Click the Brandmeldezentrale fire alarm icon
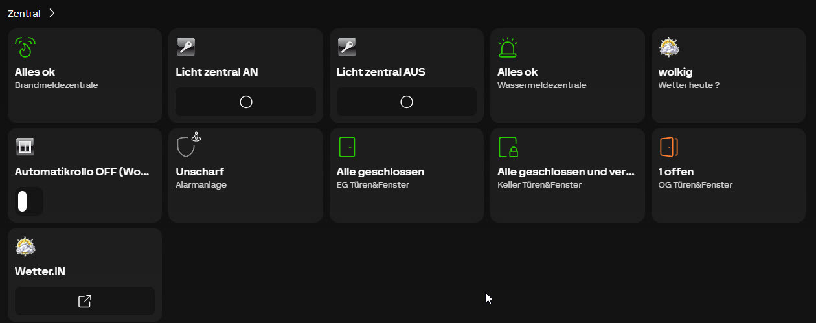 point(25,47)
